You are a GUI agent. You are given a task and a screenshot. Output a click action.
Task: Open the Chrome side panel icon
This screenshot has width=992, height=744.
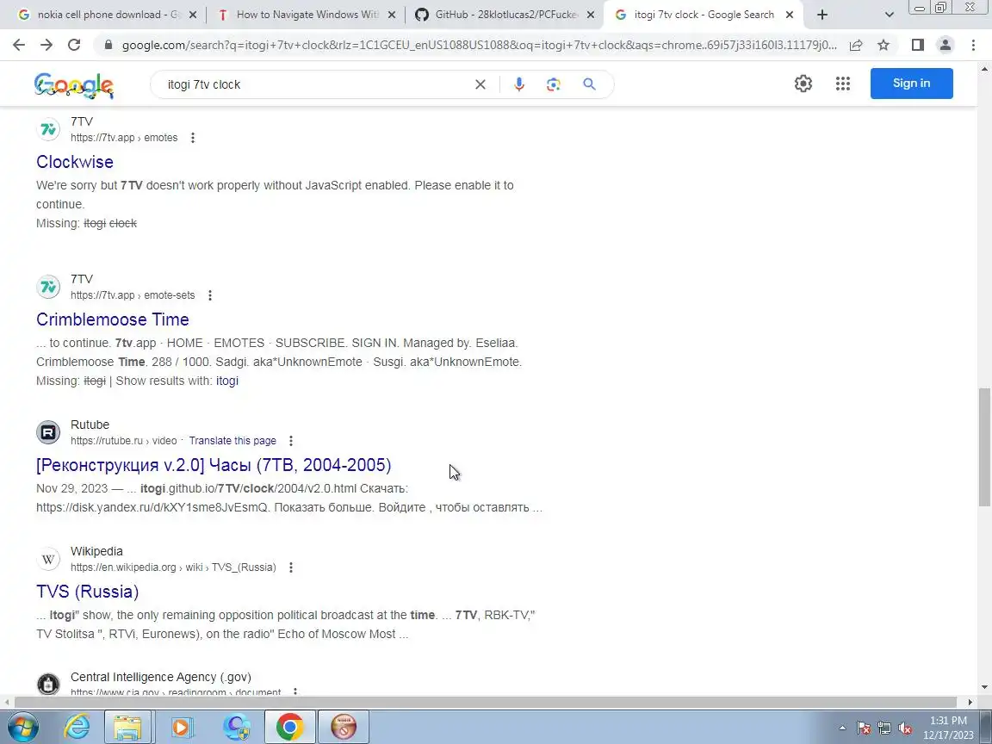pos(917,45)
